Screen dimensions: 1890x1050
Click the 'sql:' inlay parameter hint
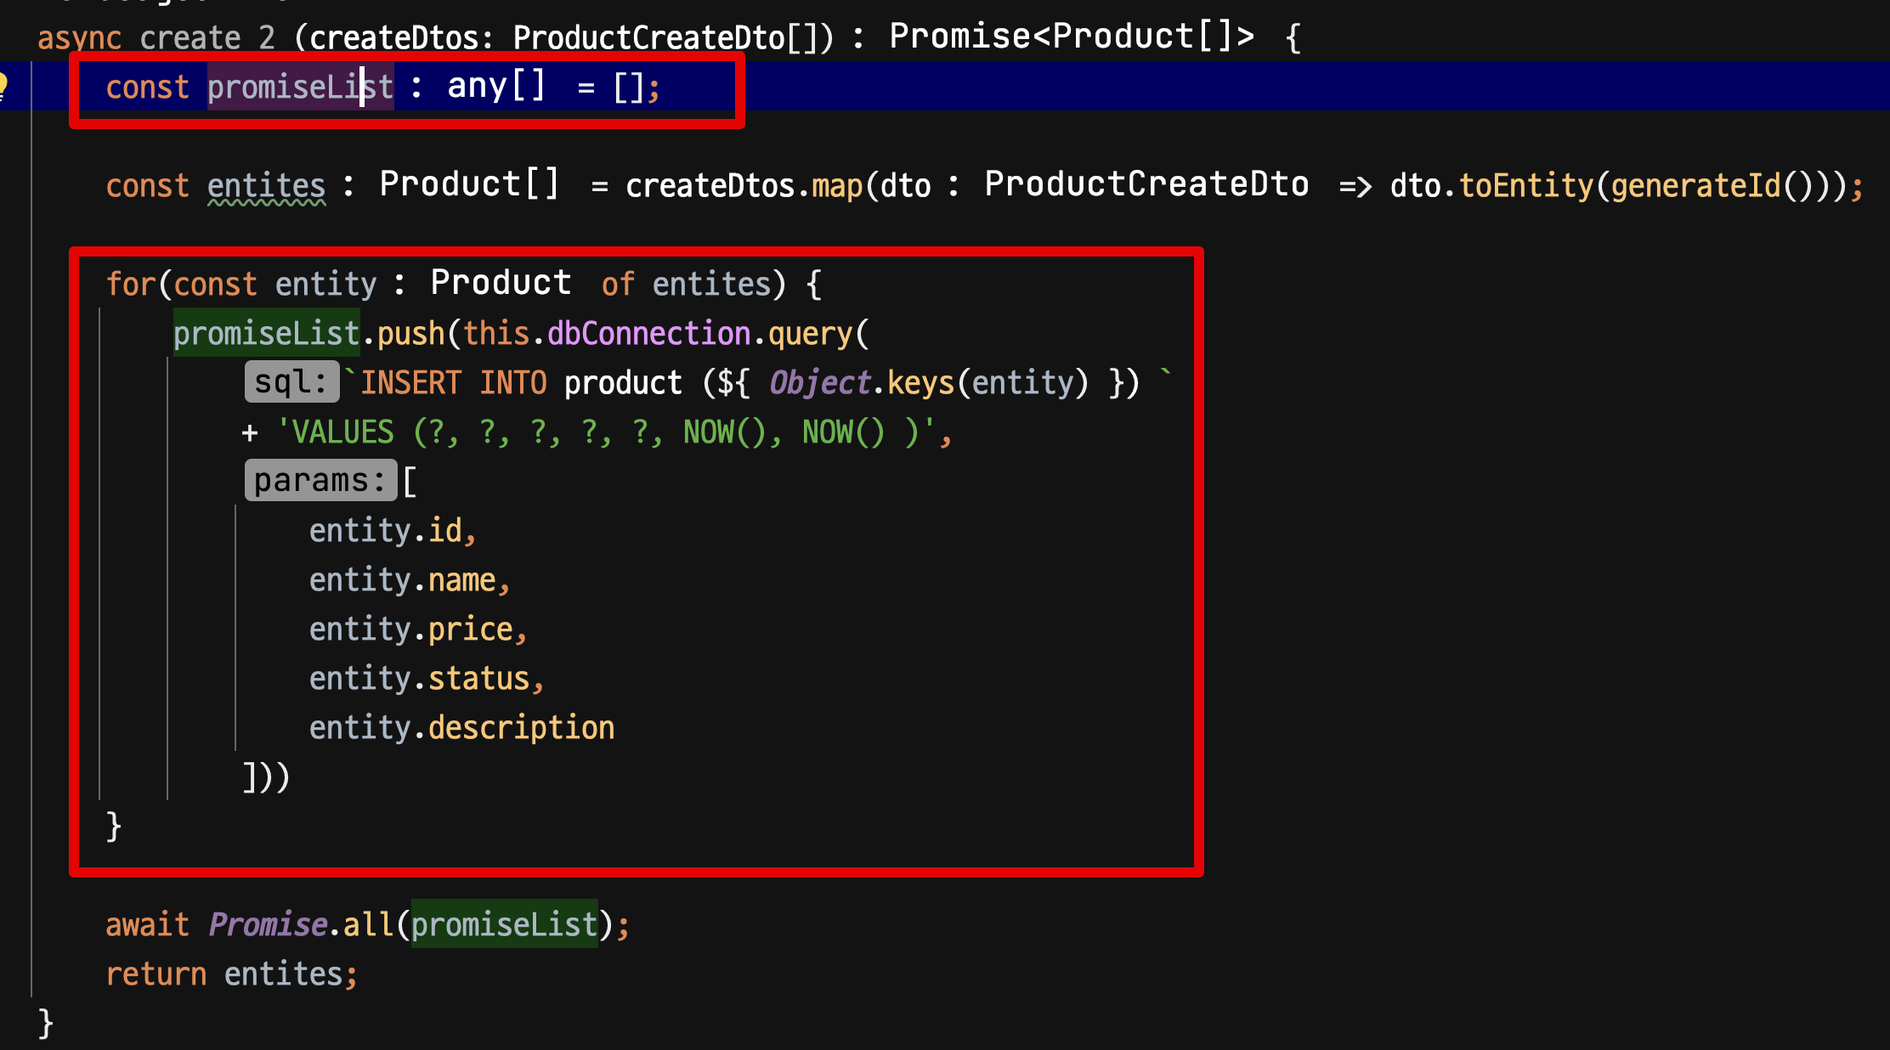(291, 382)
